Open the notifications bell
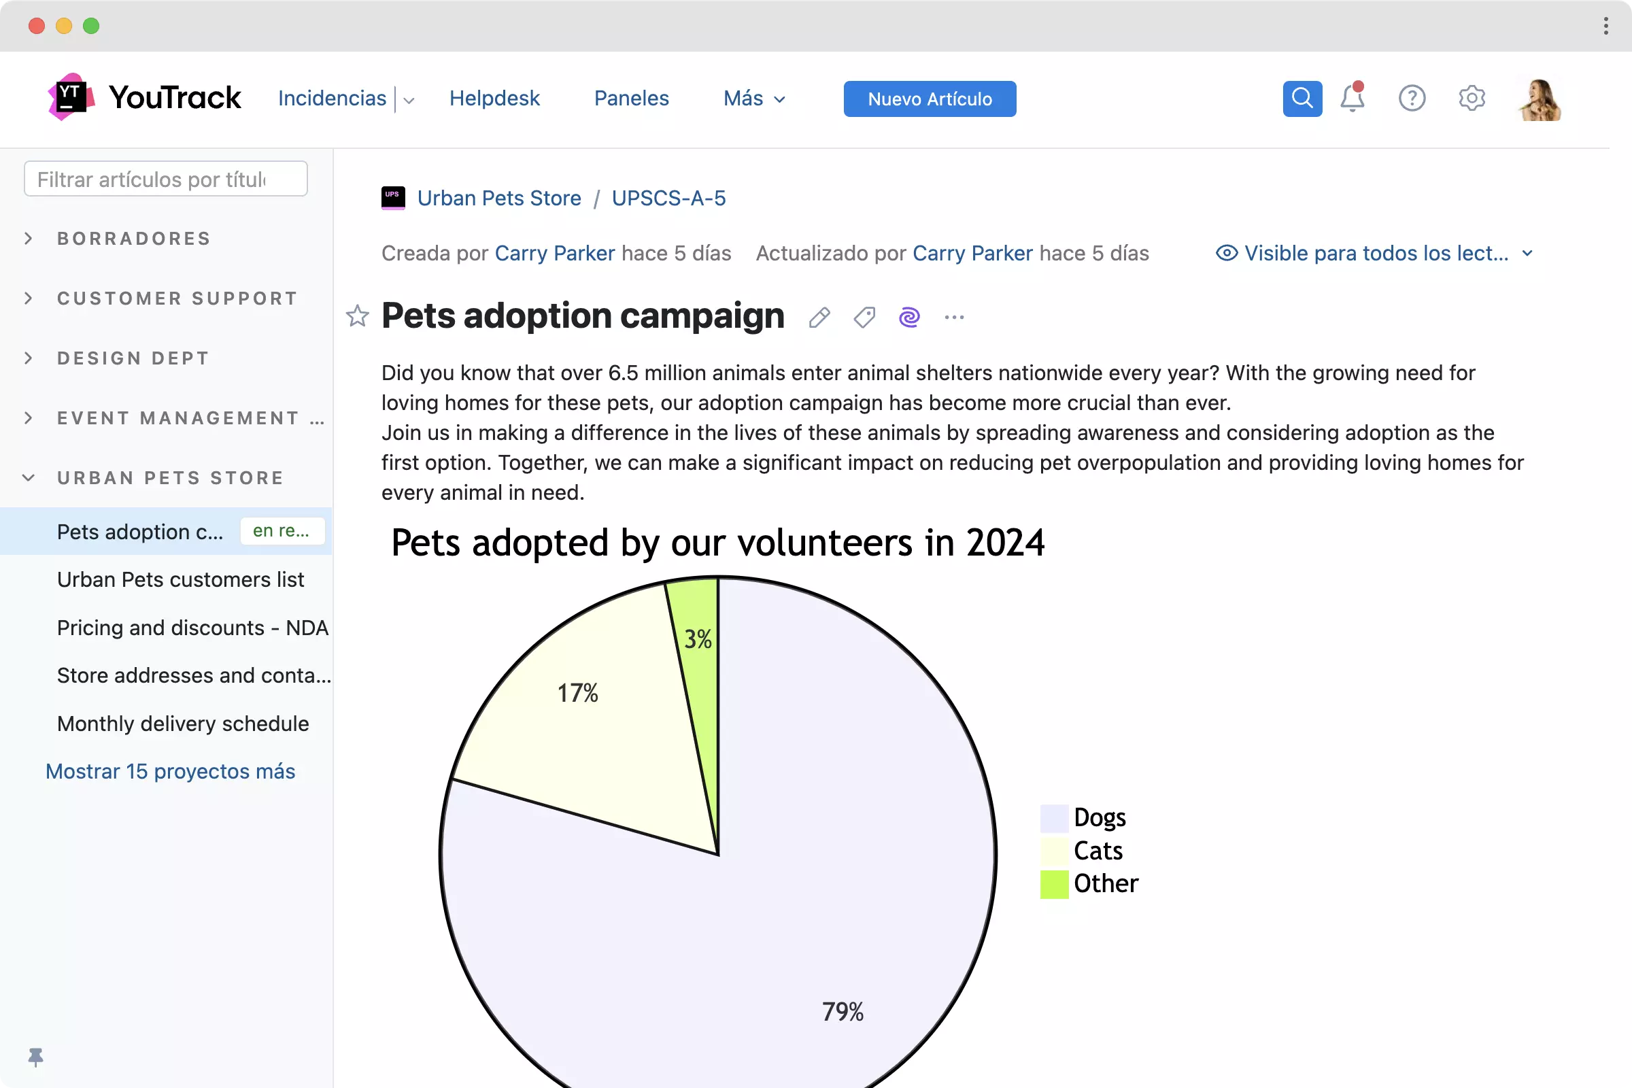Viewport: 1632px width, 1088px height. pyautogui.click(x=1352, y=99)
